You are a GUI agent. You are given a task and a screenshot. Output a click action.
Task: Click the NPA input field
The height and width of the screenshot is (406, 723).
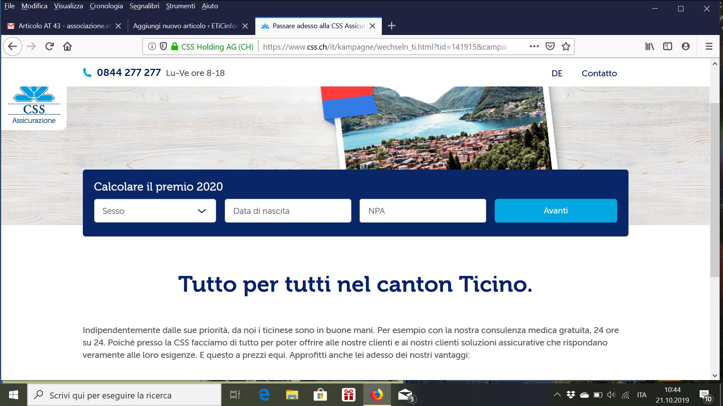[x=423, y=211]
